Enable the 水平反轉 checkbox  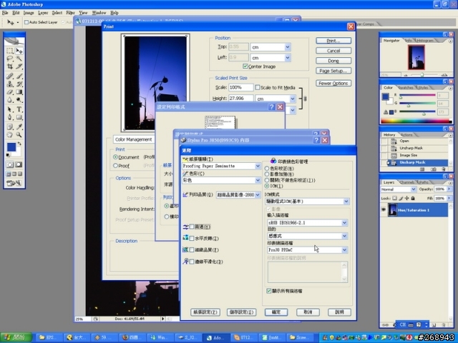[192, 238]
